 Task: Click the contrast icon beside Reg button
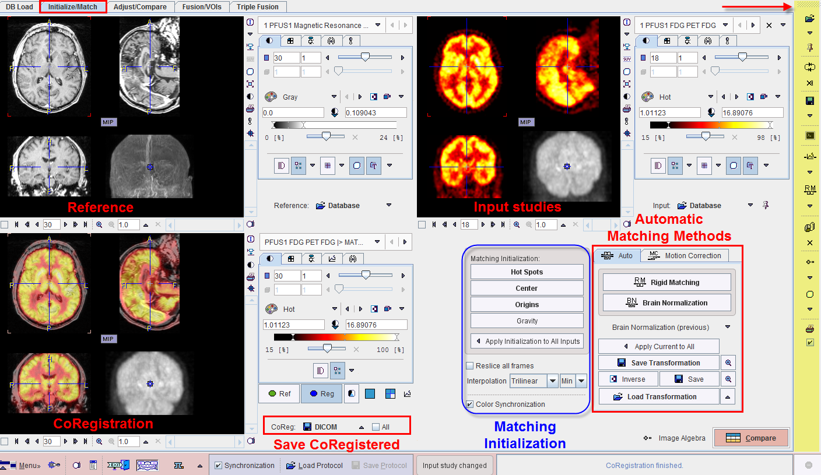pos(352,394)
